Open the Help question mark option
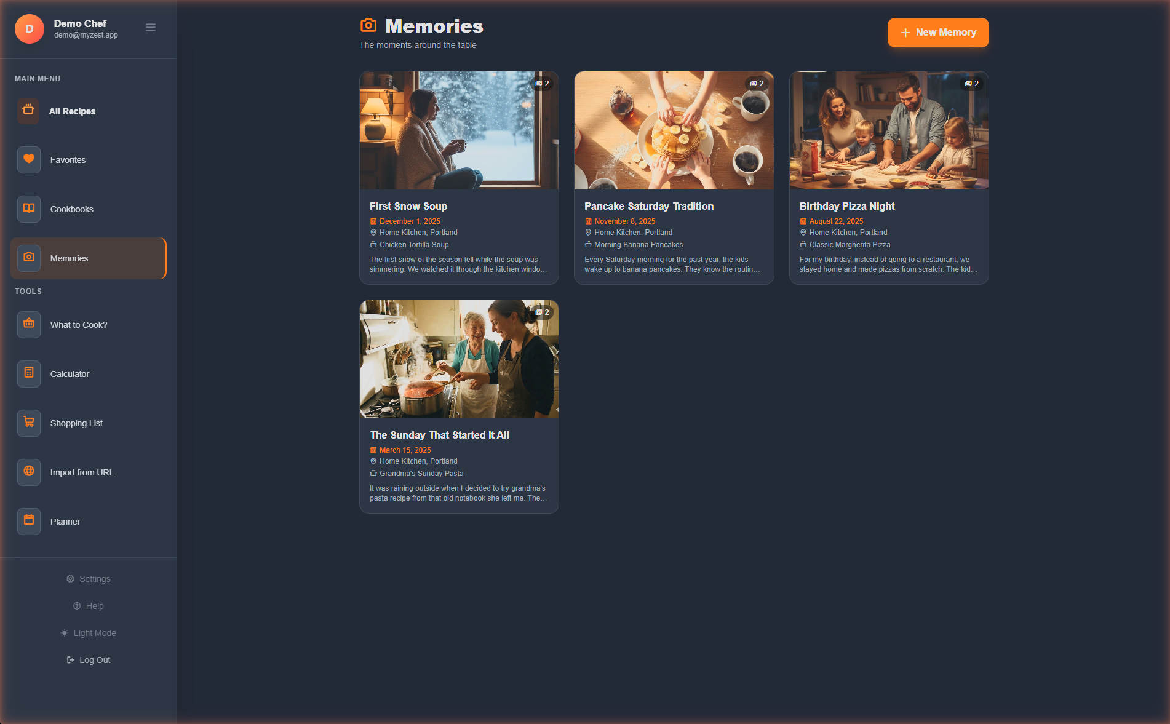The width and height of the screenshot is (1170, 724). pyautogui.click(x=89, y=605)
